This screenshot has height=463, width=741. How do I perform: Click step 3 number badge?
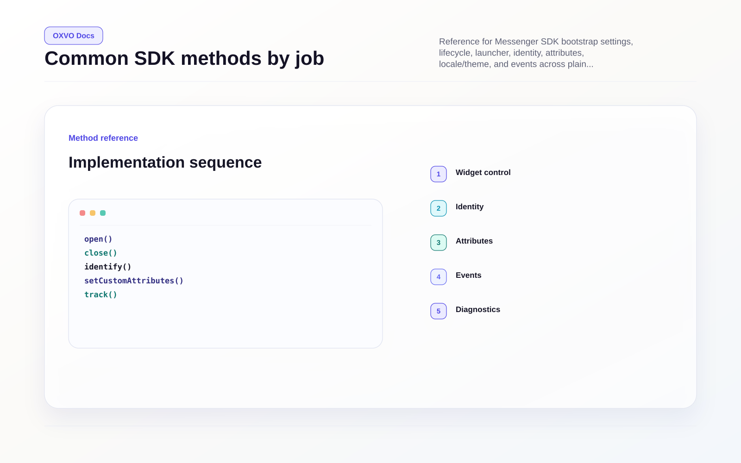439,243
